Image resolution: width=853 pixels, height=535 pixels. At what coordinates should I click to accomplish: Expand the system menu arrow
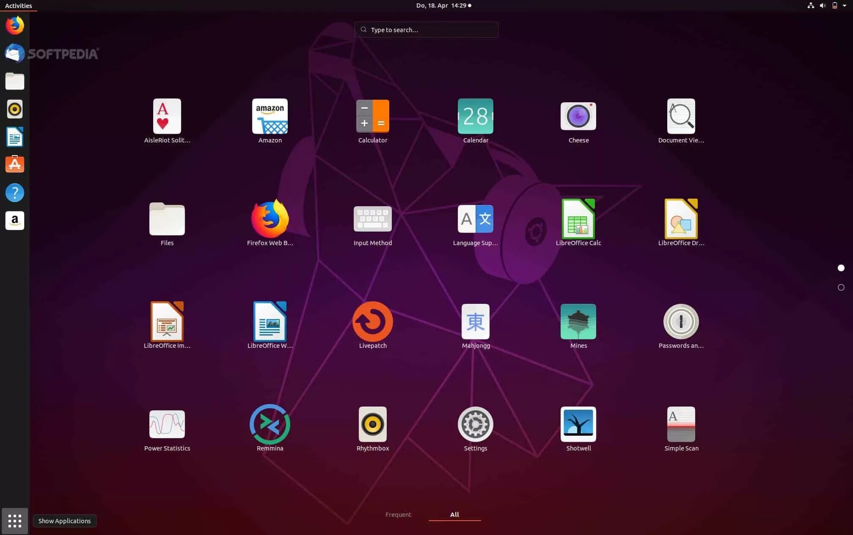845,5
